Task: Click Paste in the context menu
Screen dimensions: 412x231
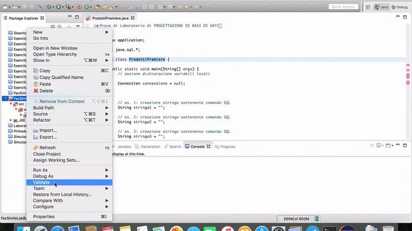Action: 70,84
